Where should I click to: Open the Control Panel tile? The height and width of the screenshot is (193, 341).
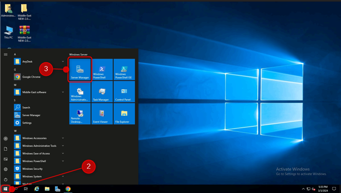coord(124,92)
